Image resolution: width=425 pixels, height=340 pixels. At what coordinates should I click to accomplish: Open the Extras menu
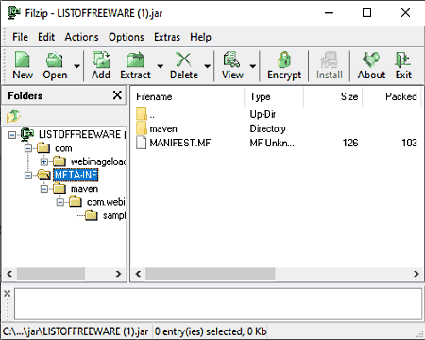167,37
